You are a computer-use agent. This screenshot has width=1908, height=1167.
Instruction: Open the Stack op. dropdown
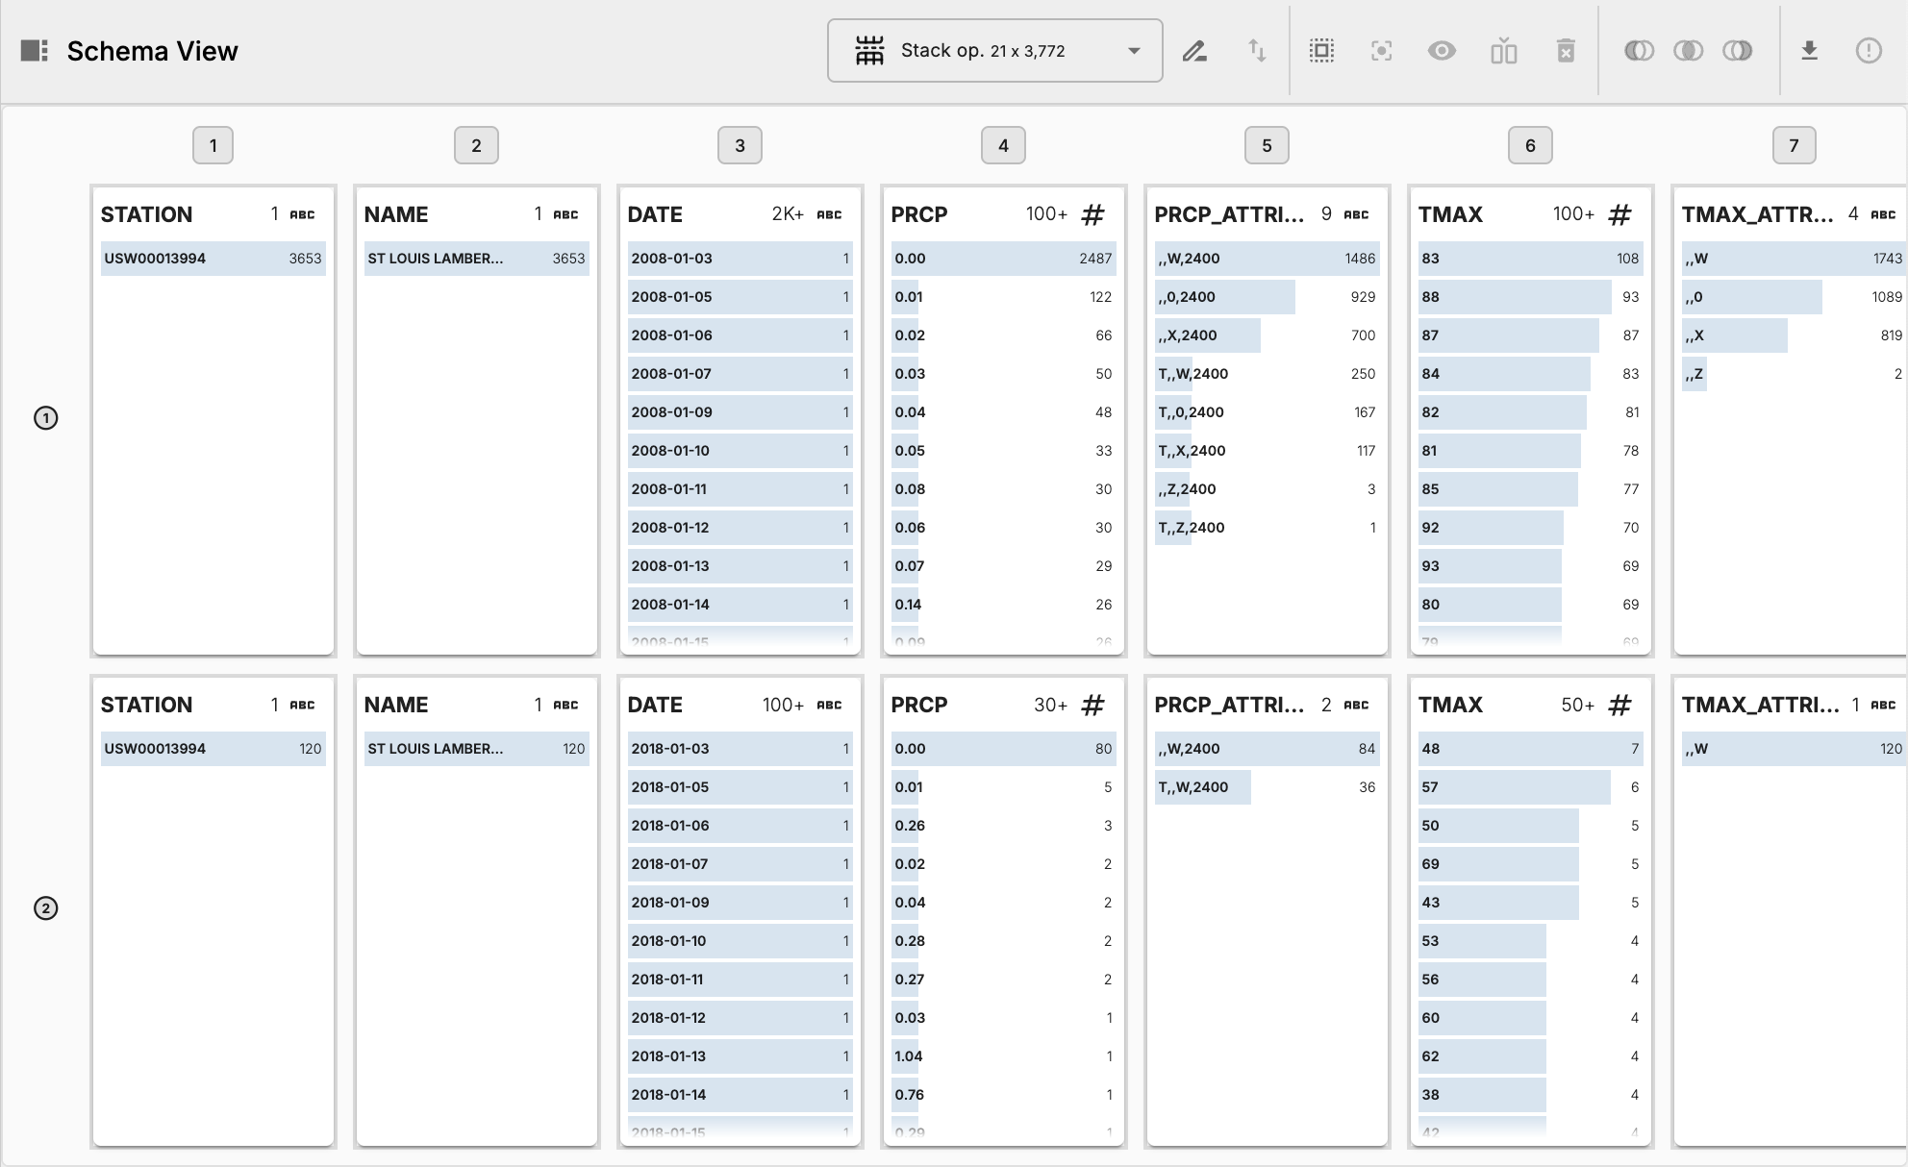point(994,51)
